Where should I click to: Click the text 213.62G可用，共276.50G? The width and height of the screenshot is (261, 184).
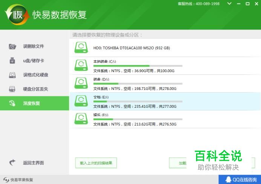[155, 124]
